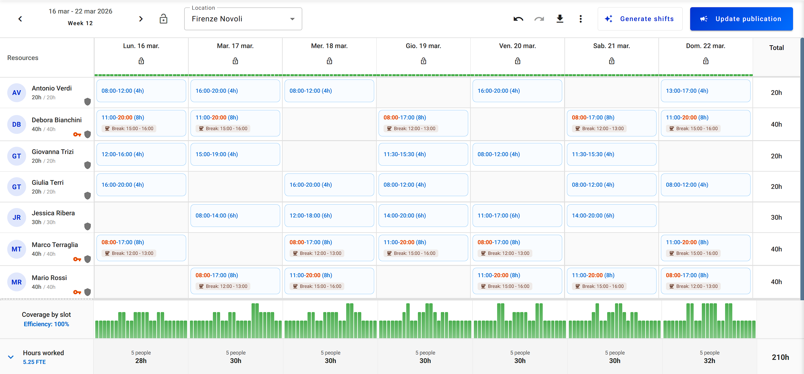Click the Update publication button
Screen dimensions: 804x374
pos(741,19)
